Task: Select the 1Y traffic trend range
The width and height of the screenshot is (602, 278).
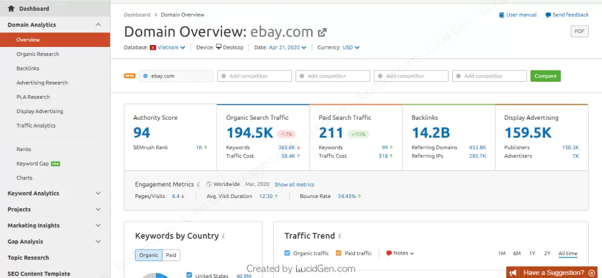Action: pyautogui.click(x=532, y=253)
